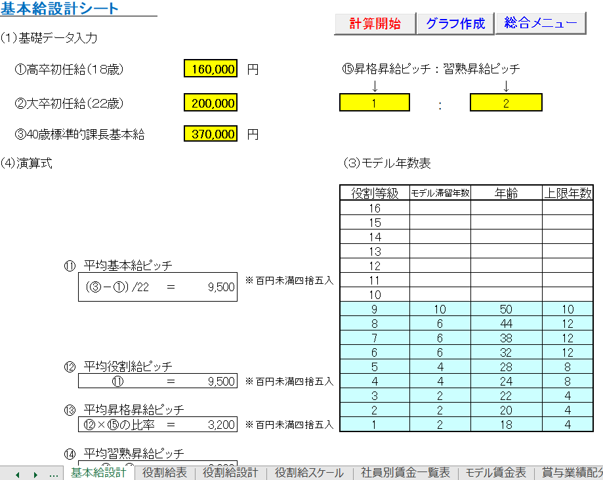The width and height of the screenshot is (603, 480).
Task: Click the 計算開始 button
Action: (x=375, y=24)
